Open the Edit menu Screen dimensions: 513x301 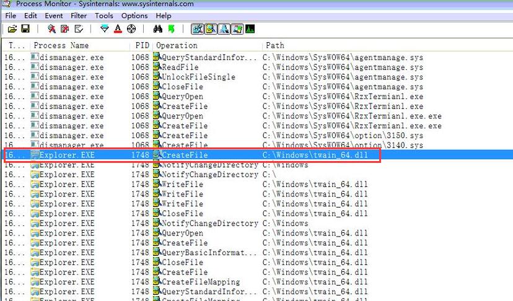[30, 15]
